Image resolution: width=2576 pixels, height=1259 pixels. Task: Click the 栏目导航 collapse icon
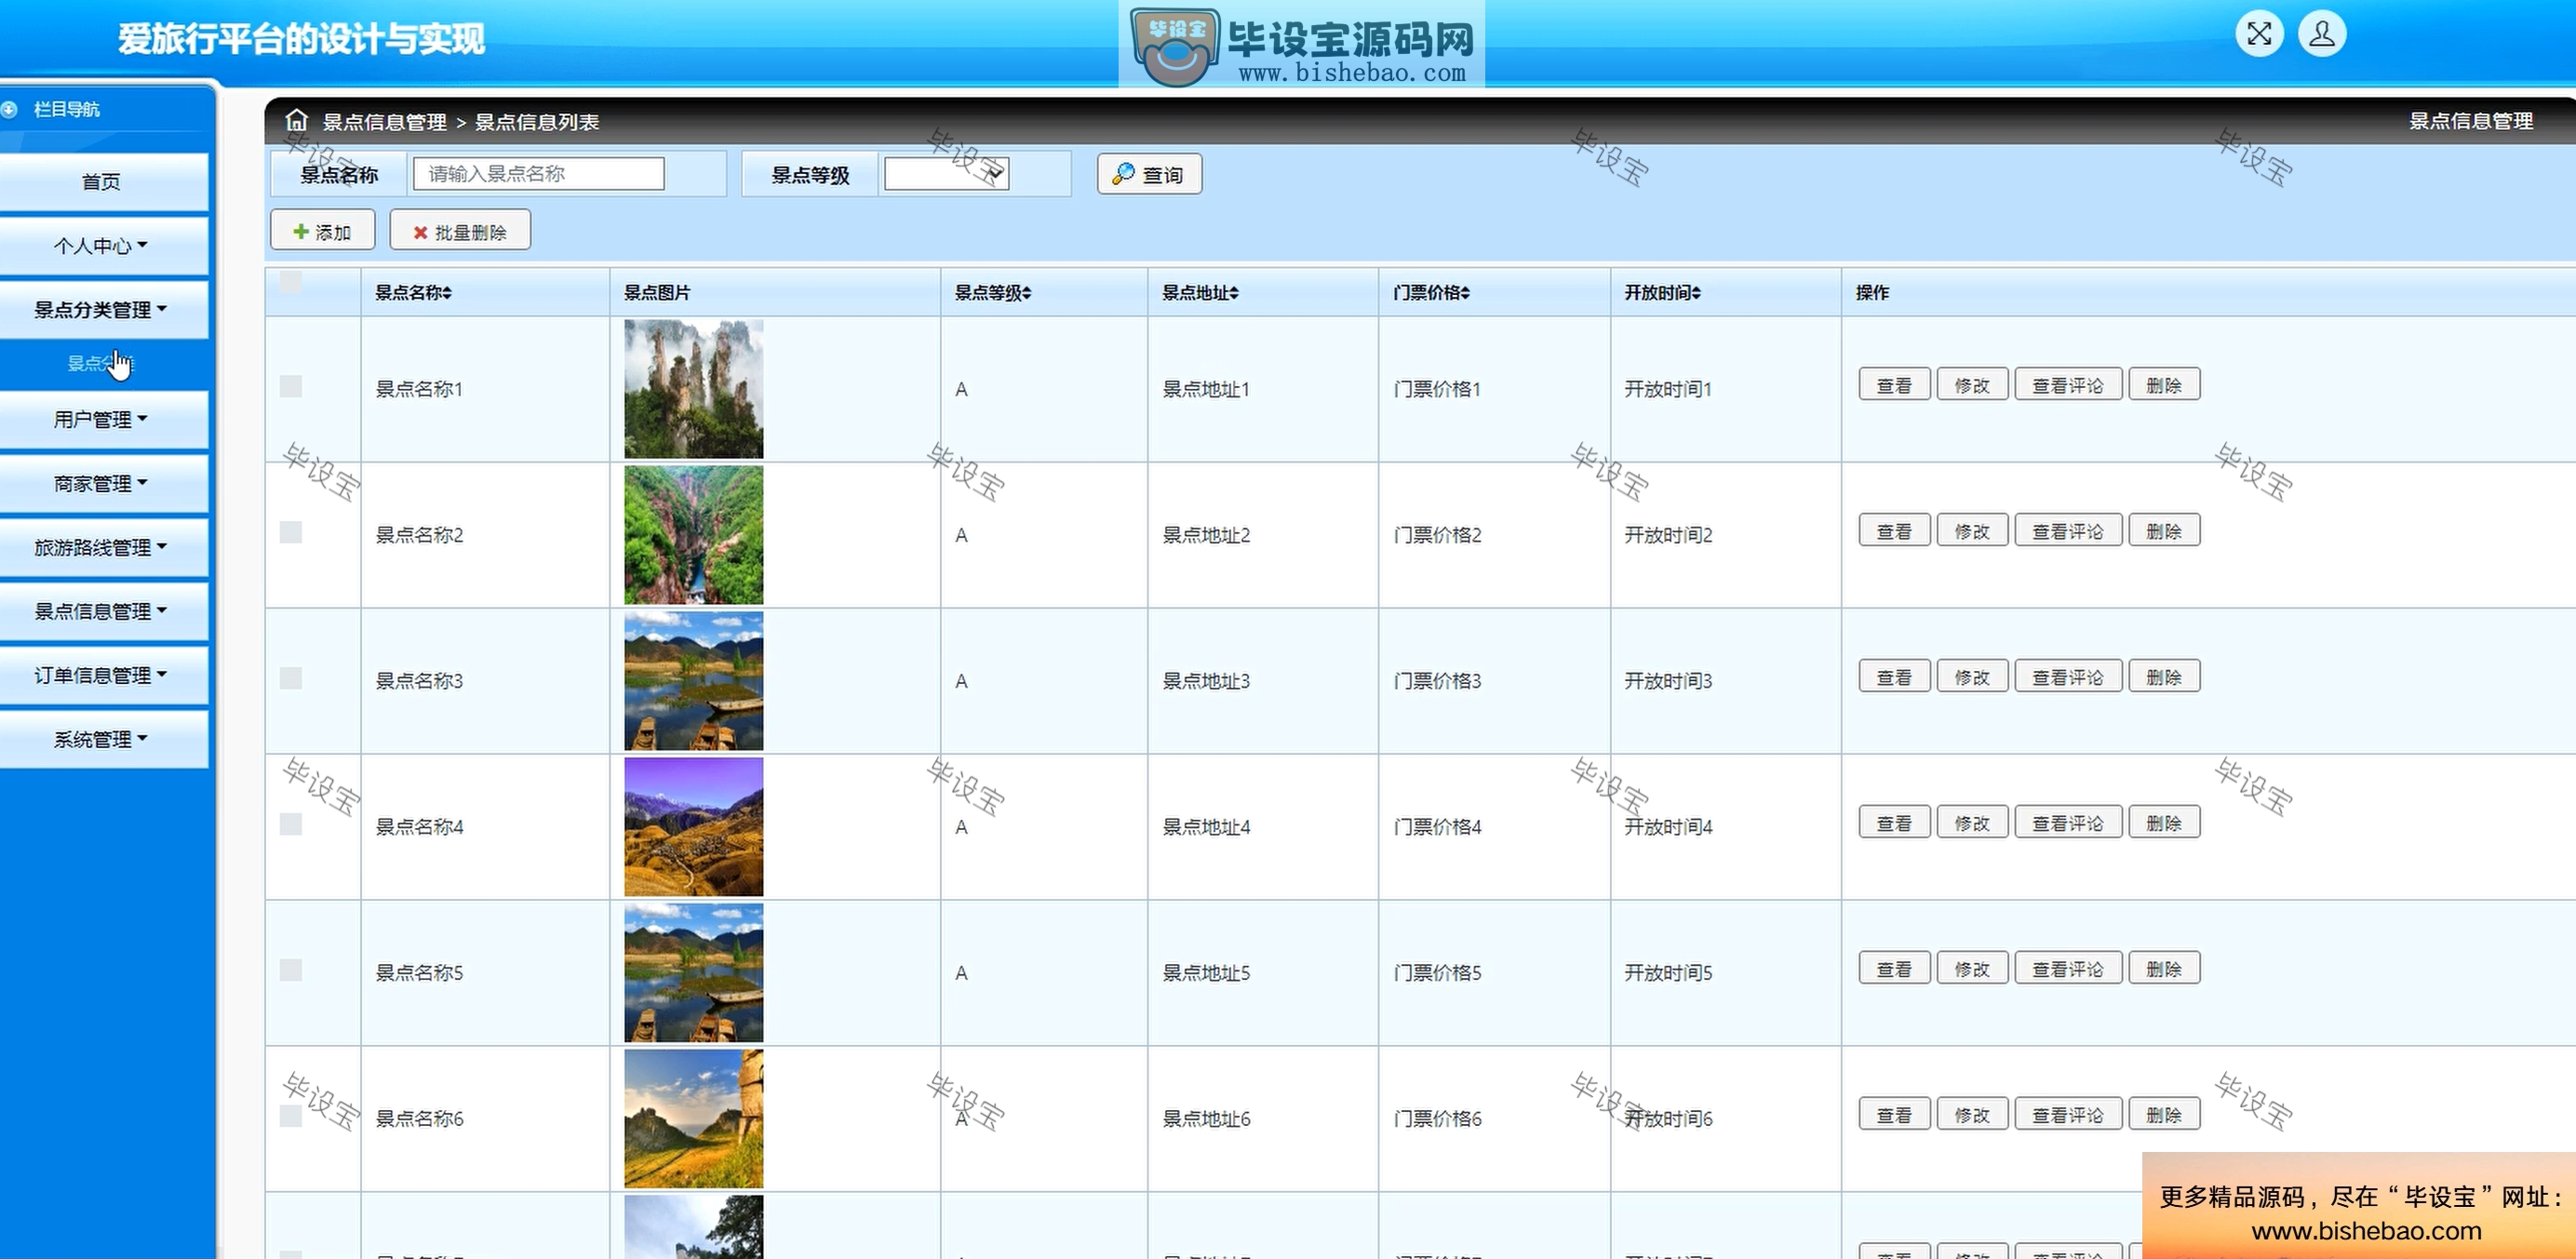coord(10,109)
